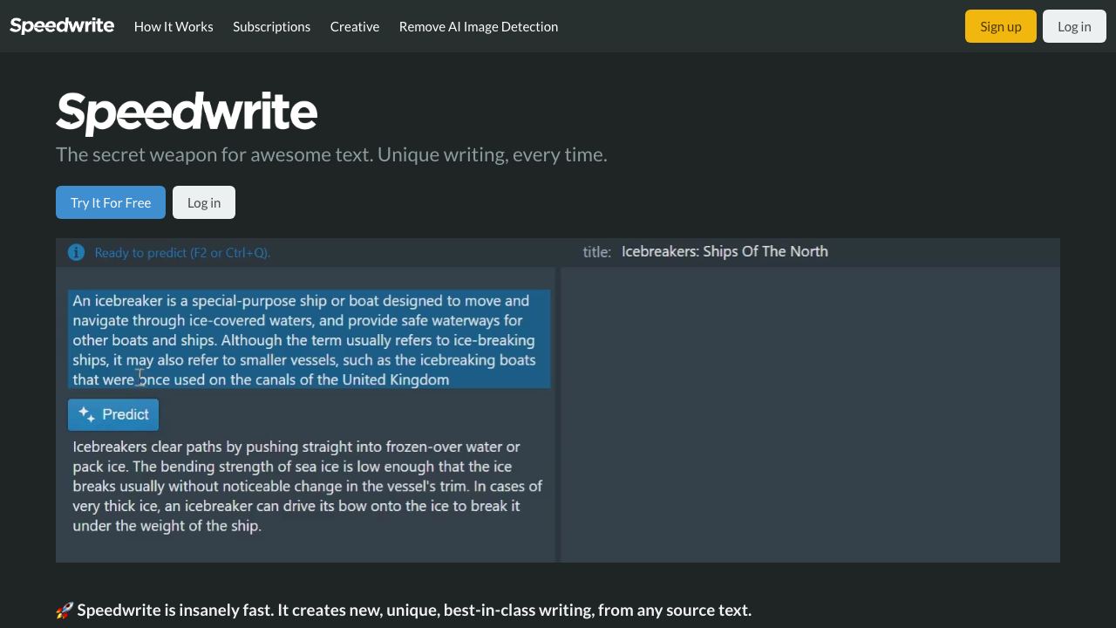The height and width of the screenshot is (628, 1116).
Task: Click Log in in the top navbar
Action: pyautogui.click(x=1074, y=26)
